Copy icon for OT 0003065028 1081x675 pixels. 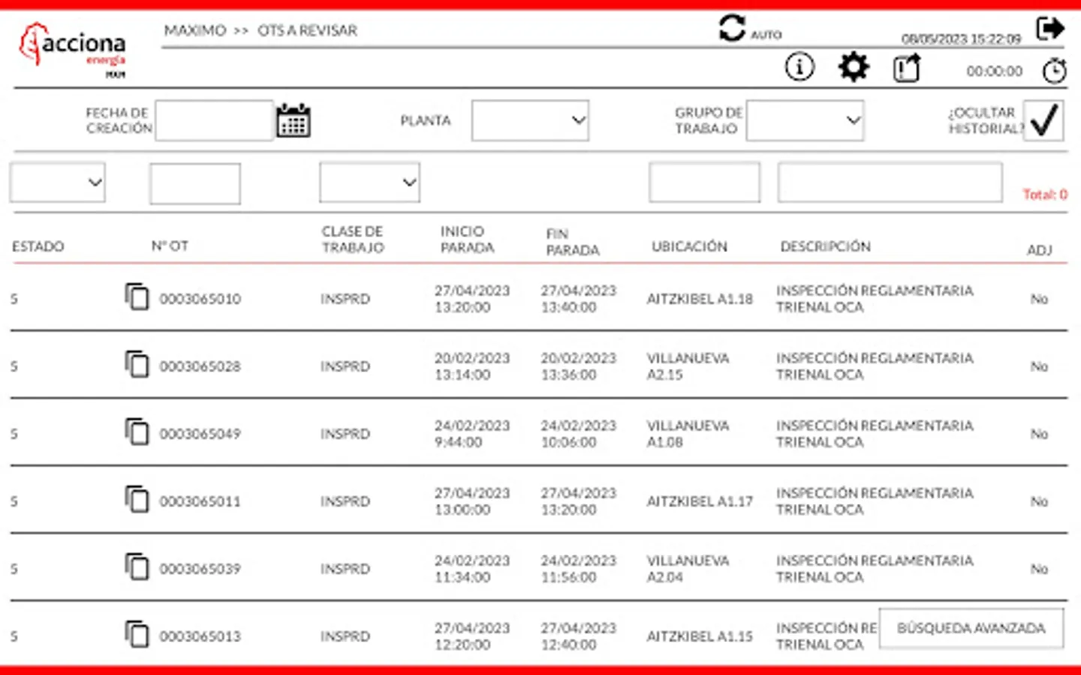click(137, 364)
